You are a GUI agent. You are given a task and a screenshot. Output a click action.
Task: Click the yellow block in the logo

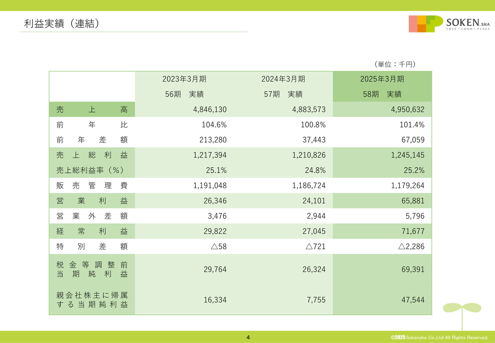[421, 19]
